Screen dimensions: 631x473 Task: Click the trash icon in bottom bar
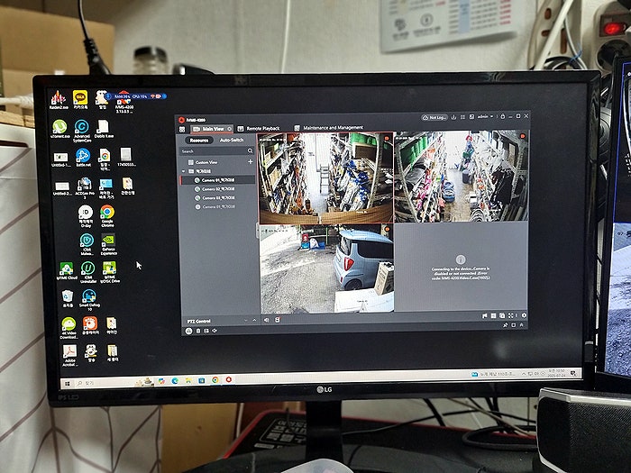198,331
